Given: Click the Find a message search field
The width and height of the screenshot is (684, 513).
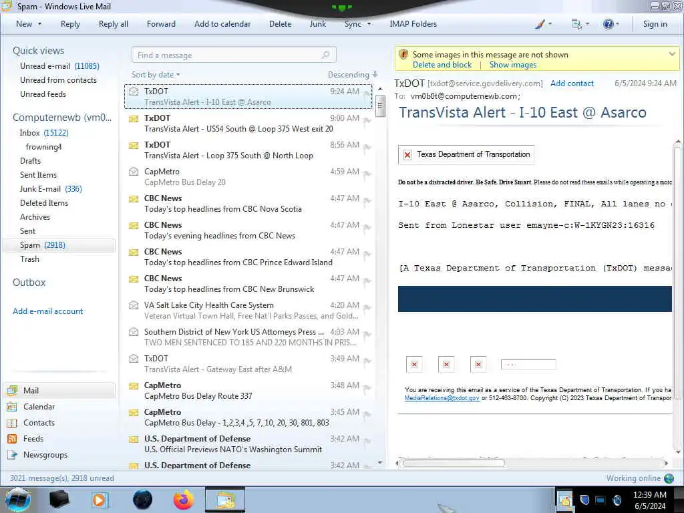Looking at the screenshot, I should [x=234, y=55].
